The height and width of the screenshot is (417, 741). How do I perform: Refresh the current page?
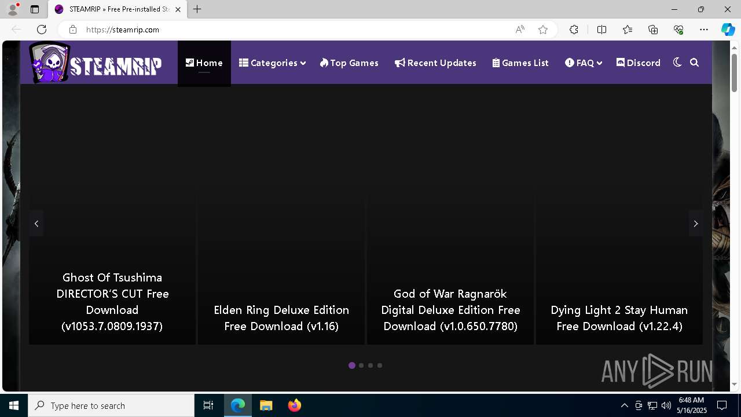point(42,30)
